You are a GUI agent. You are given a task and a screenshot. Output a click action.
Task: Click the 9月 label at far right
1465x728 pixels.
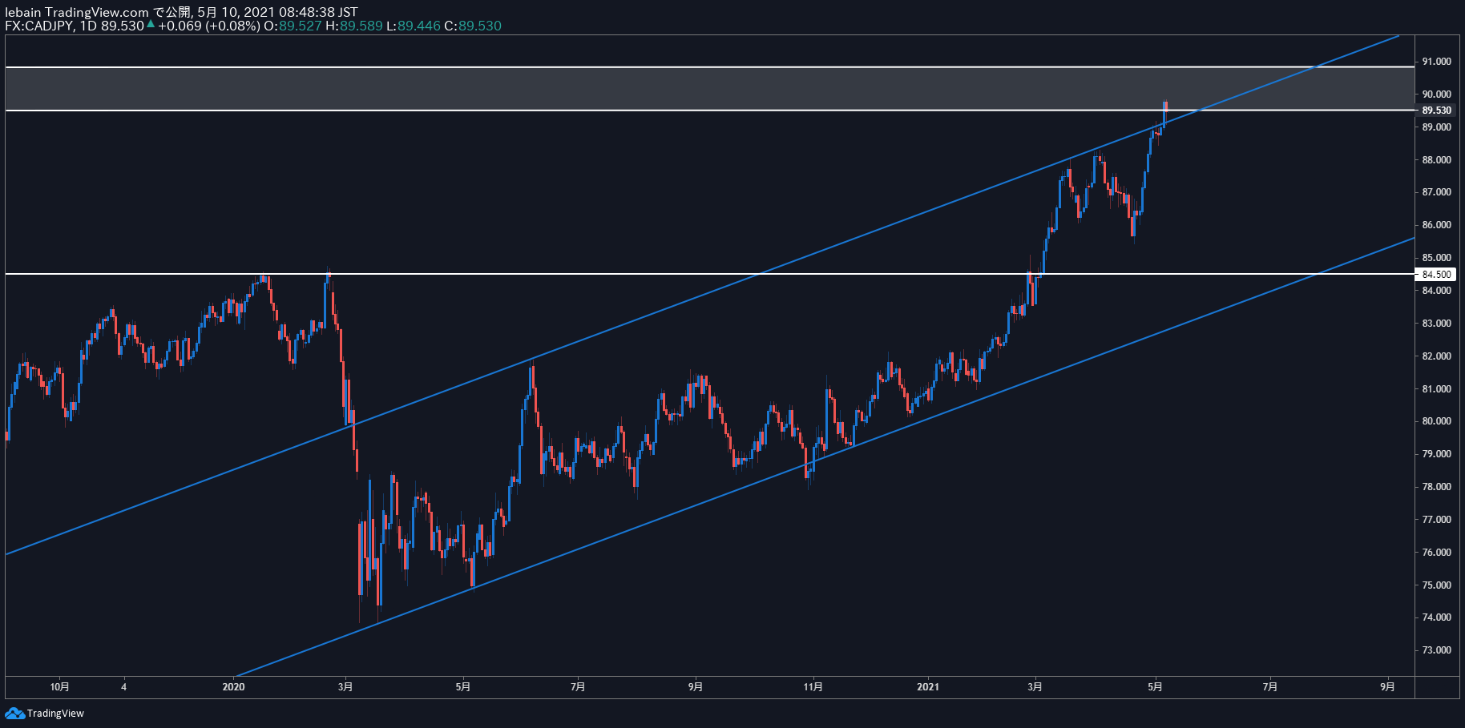1387,686
